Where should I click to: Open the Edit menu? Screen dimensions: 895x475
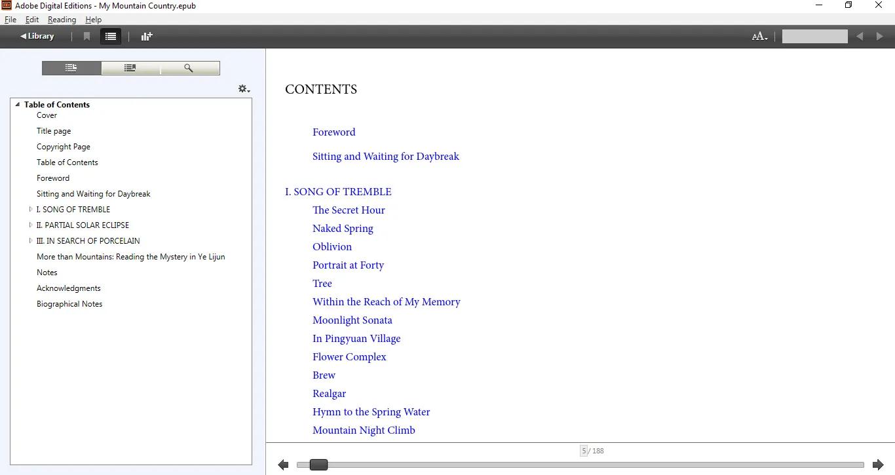32,20
